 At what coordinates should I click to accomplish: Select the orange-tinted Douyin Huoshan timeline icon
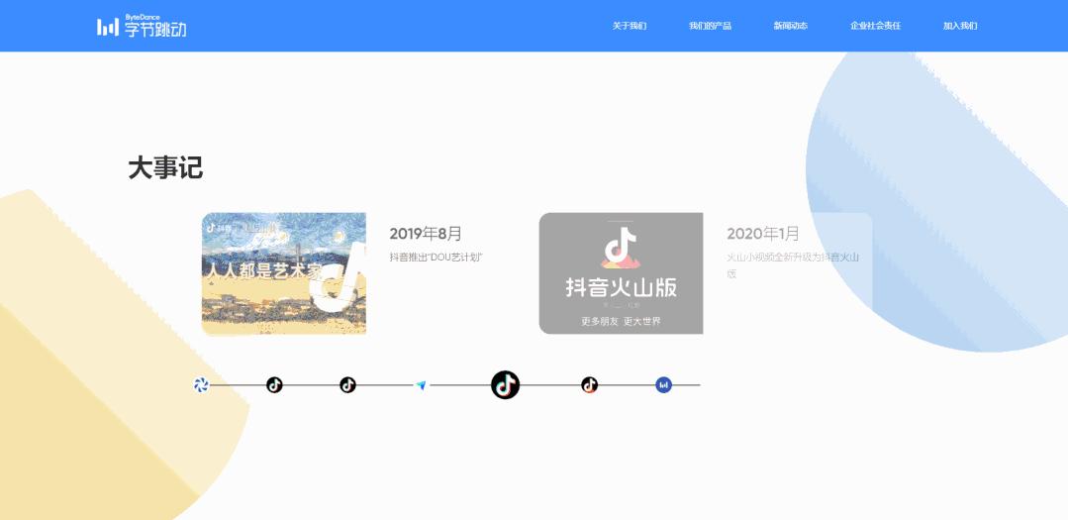[589, 385]
